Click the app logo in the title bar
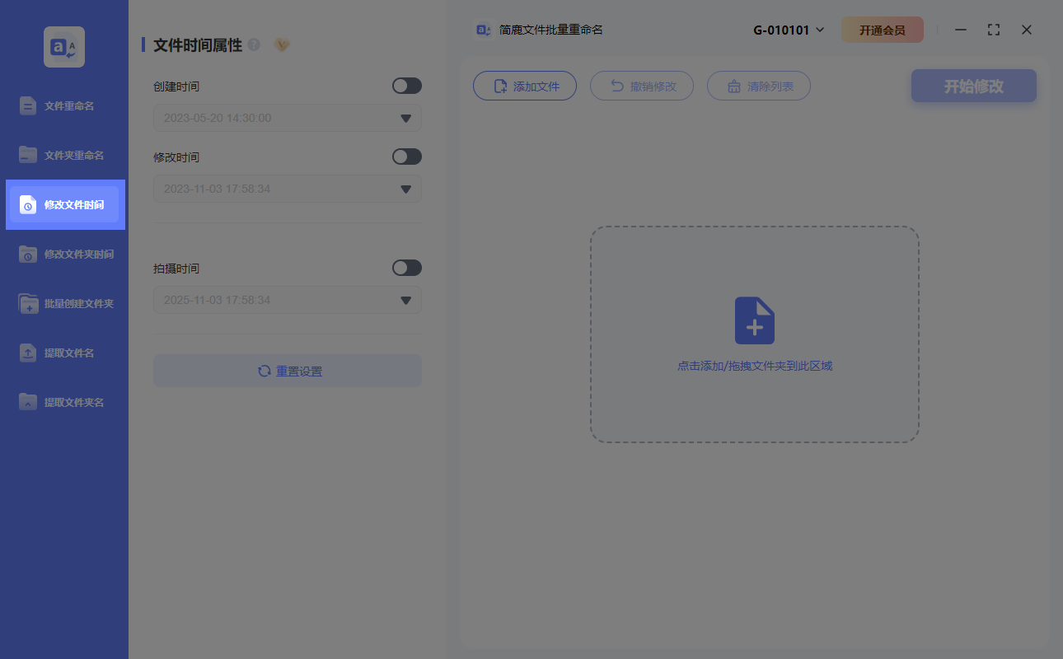 482,29
